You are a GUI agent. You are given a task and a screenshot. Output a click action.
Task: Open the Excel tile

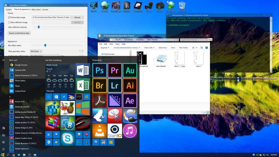coord(83,85)
